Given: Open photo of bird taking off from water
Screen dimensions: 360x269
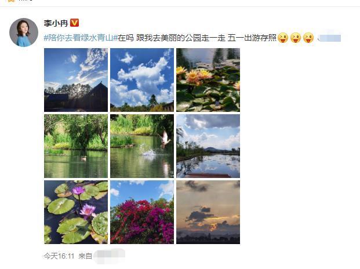Looking at the screenshot, I should pyautogui.click(x=142, y=146).
